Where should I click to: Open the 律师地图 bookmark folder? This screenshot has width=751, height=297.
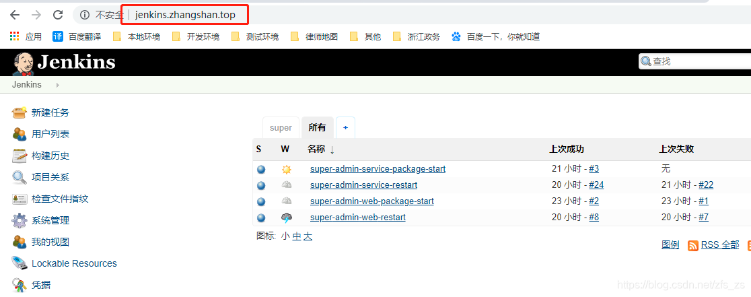tap(295, 36)
